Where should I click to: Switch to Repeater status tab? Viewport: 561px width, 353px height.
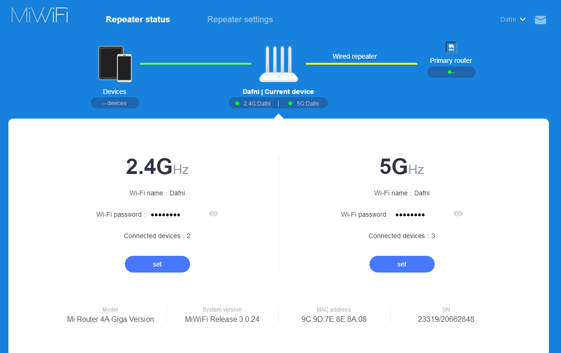click(138, 20)
